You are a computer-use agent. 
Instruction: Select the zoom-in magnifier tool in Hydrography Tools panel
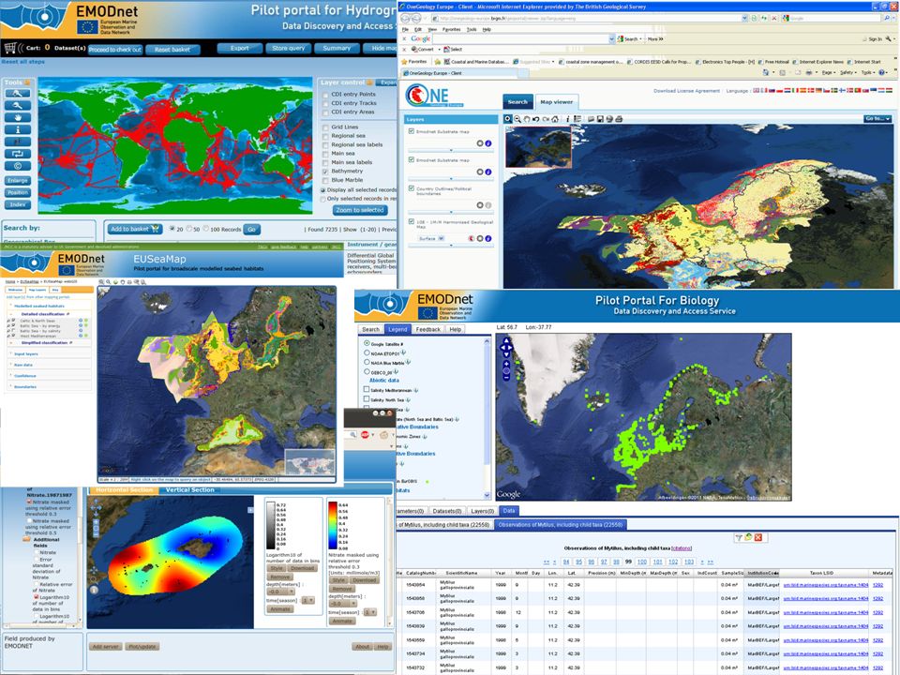coord(18,93)
